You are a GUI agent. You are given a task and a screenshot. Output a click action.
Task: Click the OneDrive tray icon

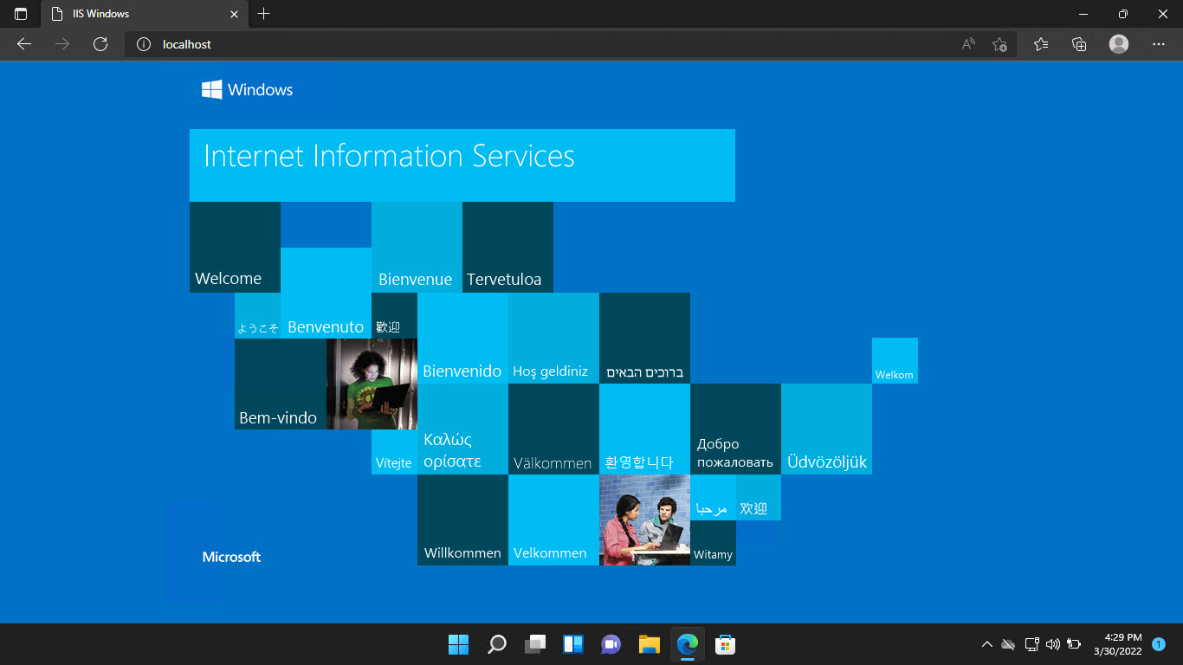[x=1008, y=644]
